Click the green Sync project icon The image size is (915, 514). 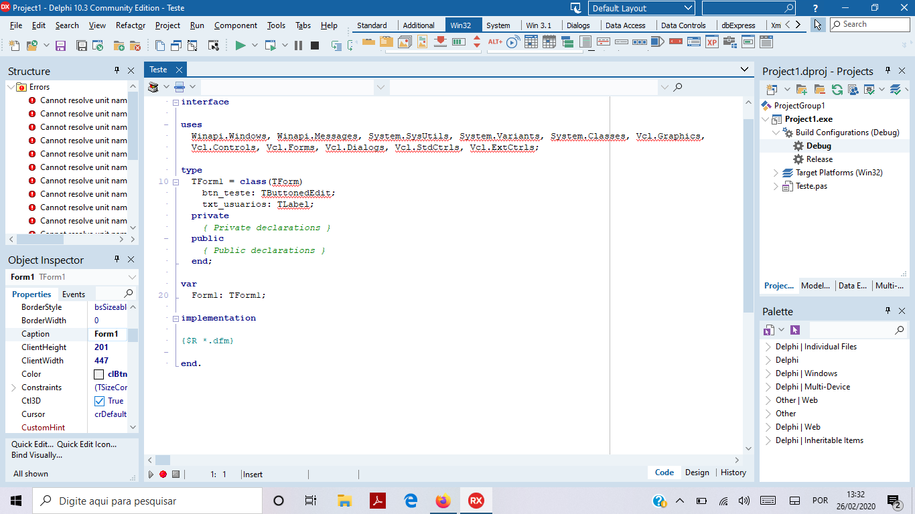(x=837, y=89)
